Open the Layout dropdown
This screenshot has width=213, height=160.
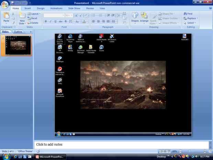coord(34,14)
